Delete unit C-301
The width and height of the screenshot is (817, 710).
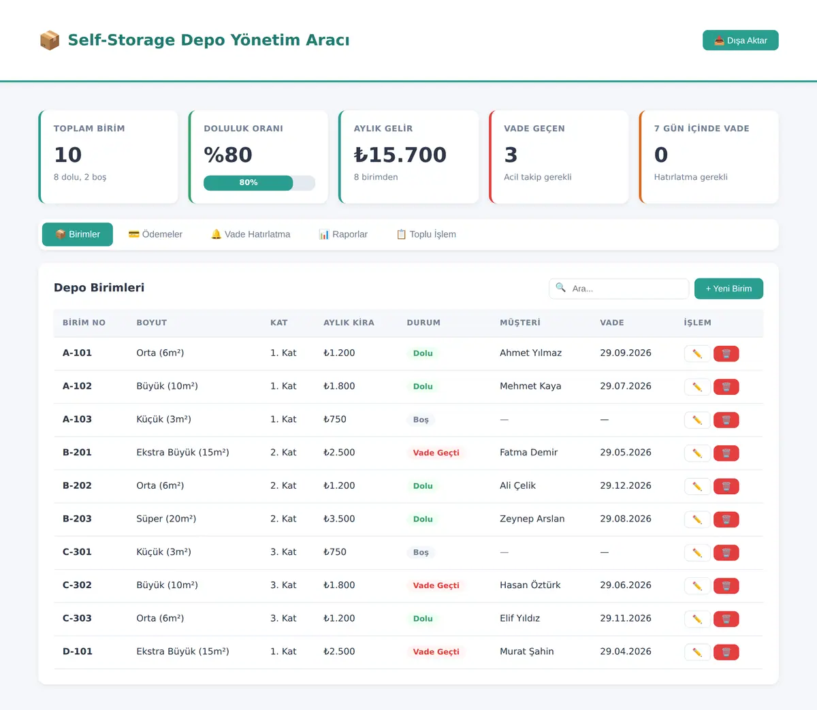pos(726,553)
